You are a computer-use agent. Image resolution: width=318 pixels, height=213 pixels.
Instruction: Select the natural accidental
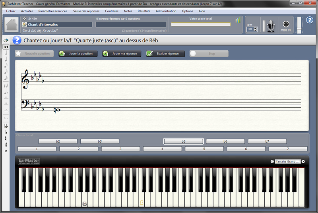[6, 139]
